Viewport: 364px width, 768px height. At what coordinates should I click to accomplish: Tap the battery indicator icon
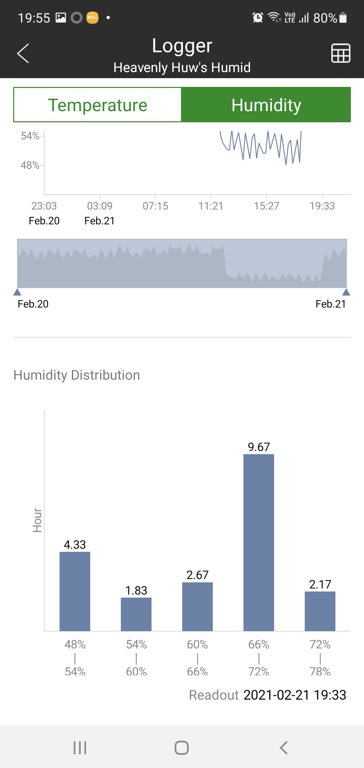343,18
